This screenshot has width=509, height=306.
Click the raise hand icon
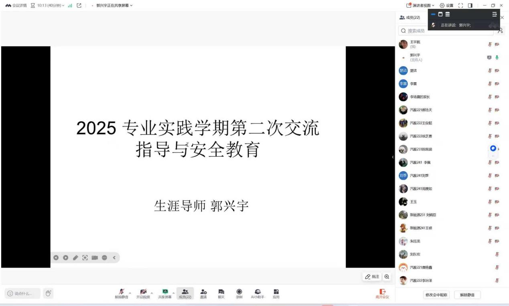48,294
